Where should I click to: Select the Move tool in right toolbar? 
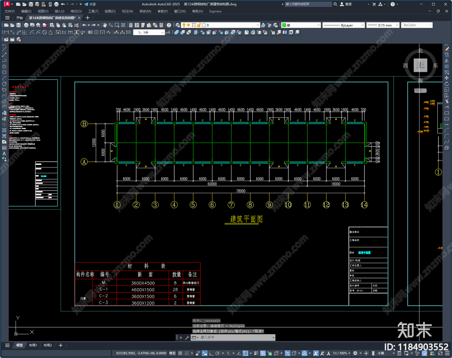(x=447, y=78)
